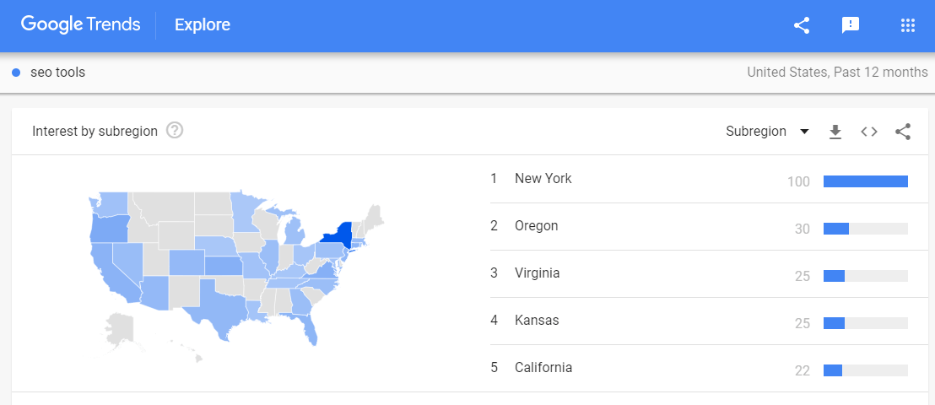The image size is (935, 405).
Task: Expand the Subregion dropdown
Action: (x=767, y=132)
